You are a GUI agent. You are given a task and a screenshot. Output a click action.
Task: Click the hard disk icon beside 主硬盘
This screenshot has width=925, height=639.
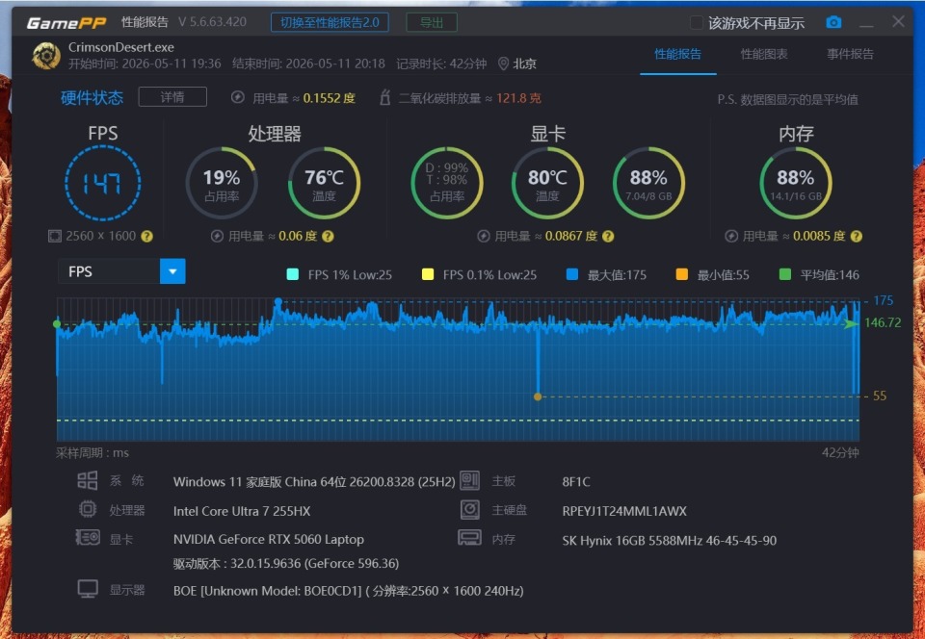tap(469, 509)
